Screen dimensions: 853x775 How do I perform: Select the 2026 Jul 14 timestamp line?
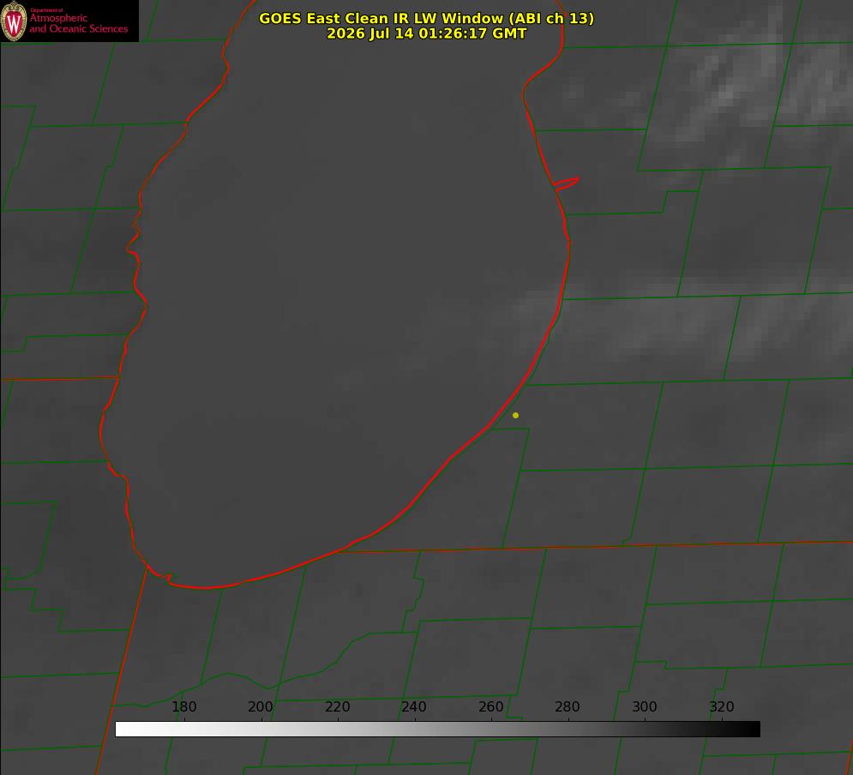click(x=427, y=33)
